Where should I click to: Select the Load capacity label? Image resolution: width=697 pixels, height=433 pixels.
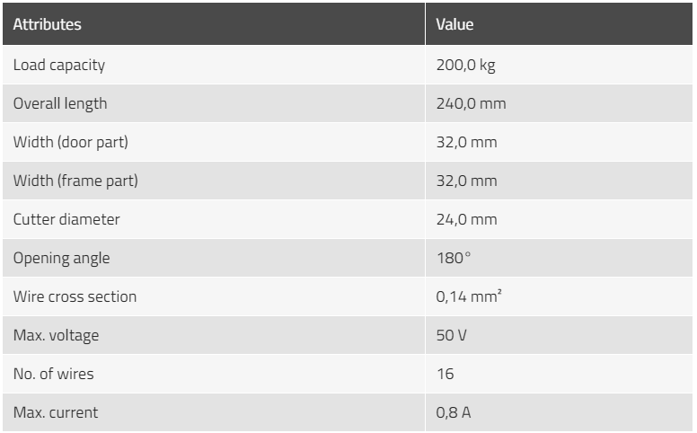click(x=59, y=65)
